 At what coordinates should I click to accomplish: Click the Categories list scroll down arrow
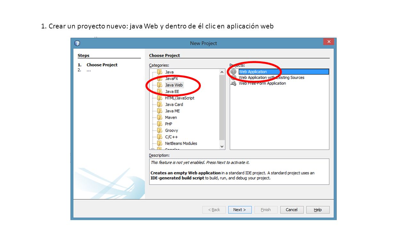(x=222, y=146)
